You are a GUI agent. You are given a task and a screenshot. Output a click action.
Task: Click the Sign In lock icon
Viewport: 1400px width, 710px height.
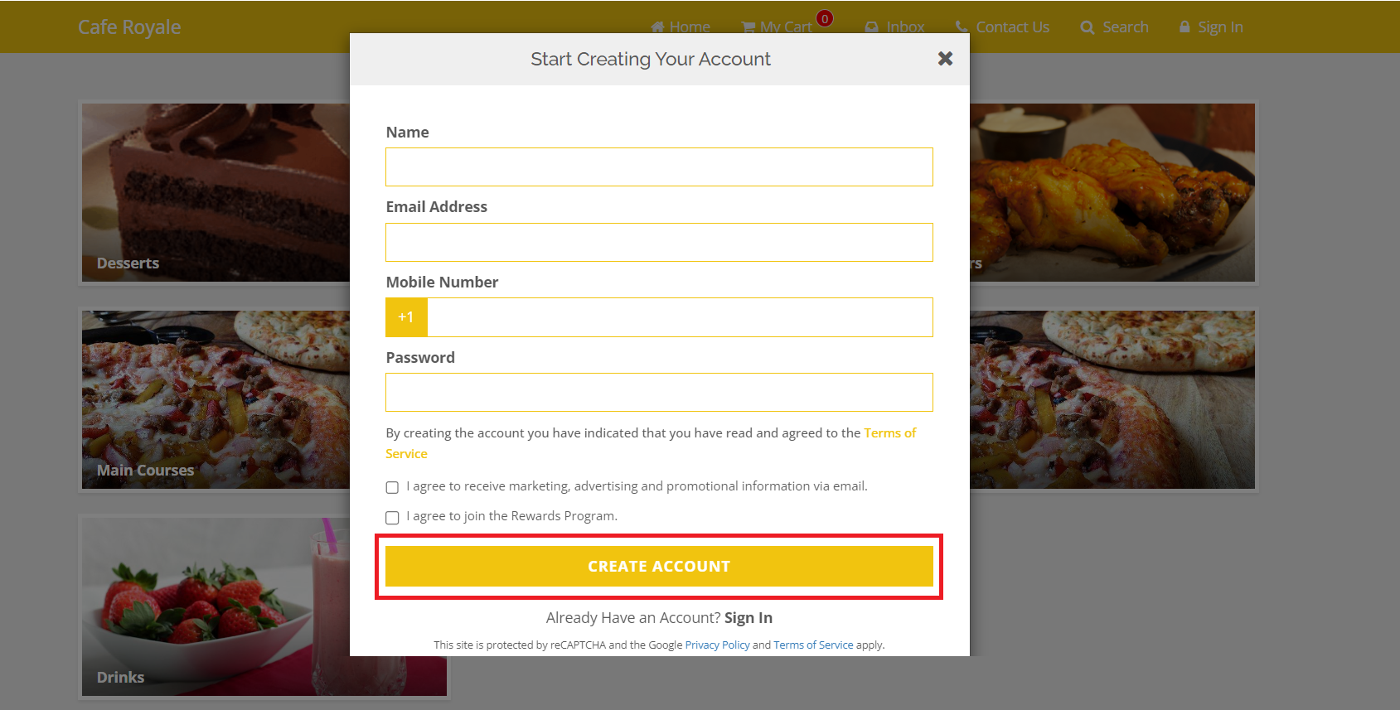(1184, 27)
